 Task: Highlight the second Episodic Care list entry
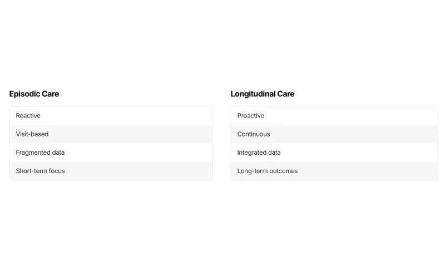[111, 134]
